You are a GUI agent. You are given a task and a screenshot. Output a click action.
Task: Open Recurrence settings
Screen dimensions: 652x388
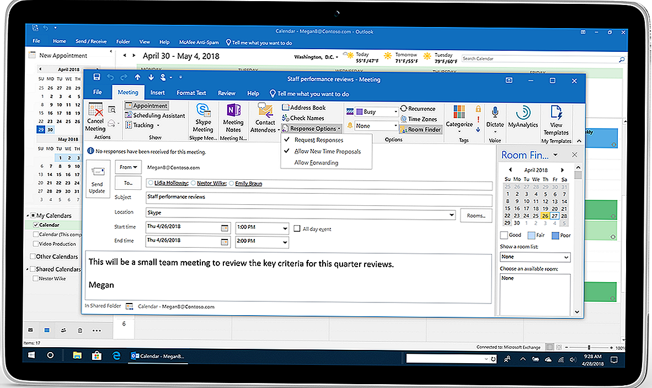[x=418, y=109]
